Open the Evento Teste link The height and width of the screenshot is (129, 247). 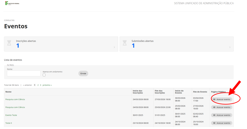coord(11,115)
